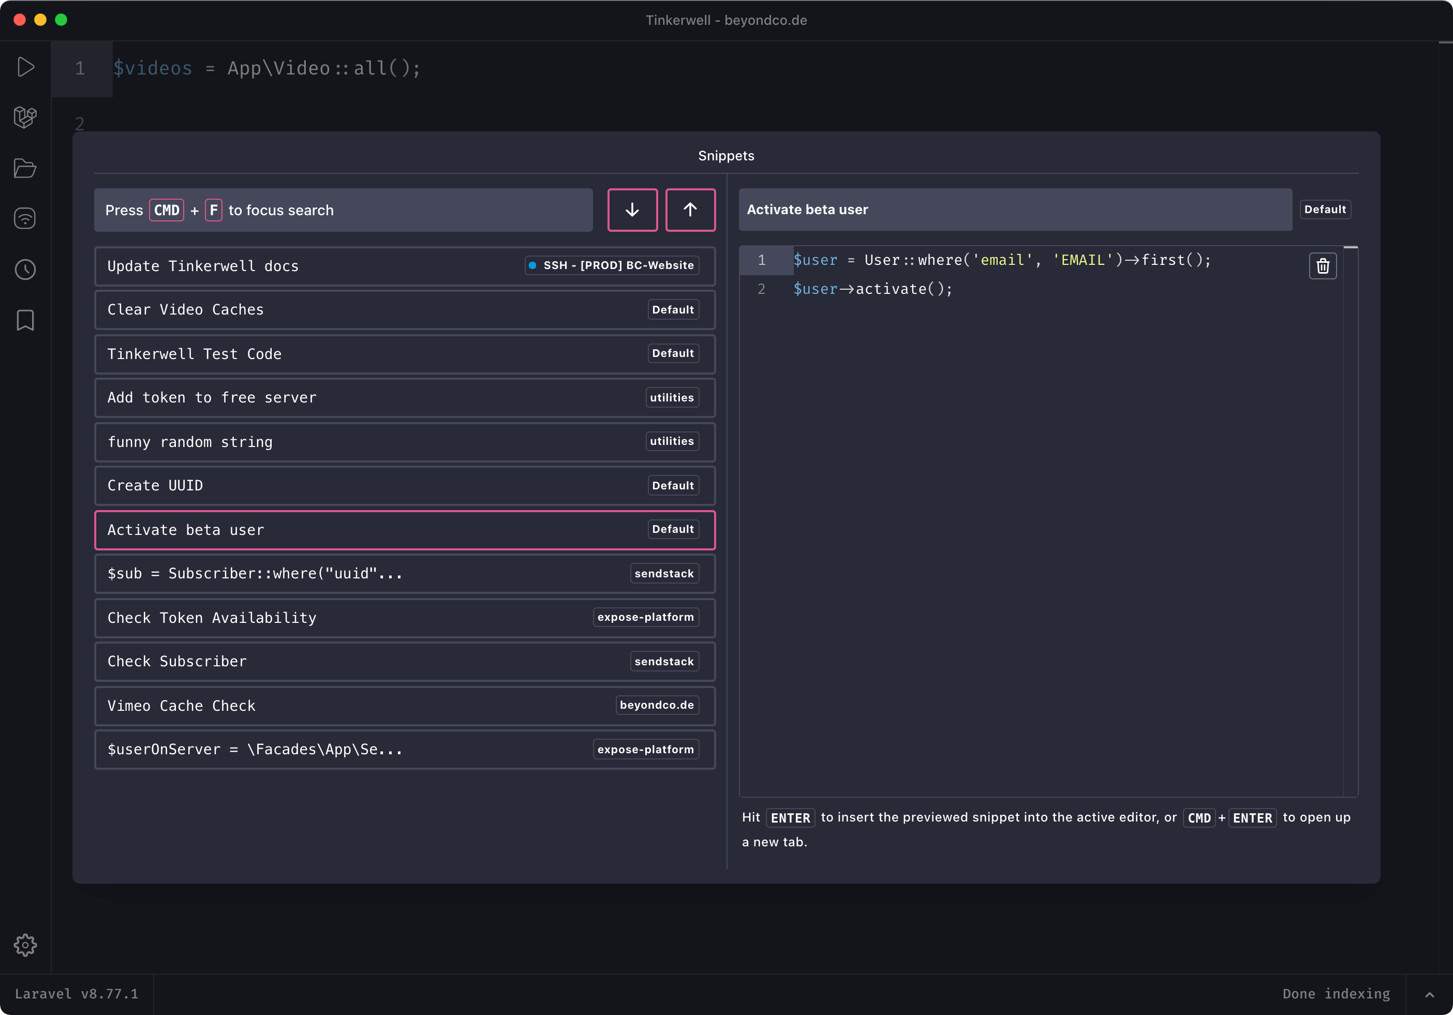Select 'Add token to free server' snippet

[405, 397]
